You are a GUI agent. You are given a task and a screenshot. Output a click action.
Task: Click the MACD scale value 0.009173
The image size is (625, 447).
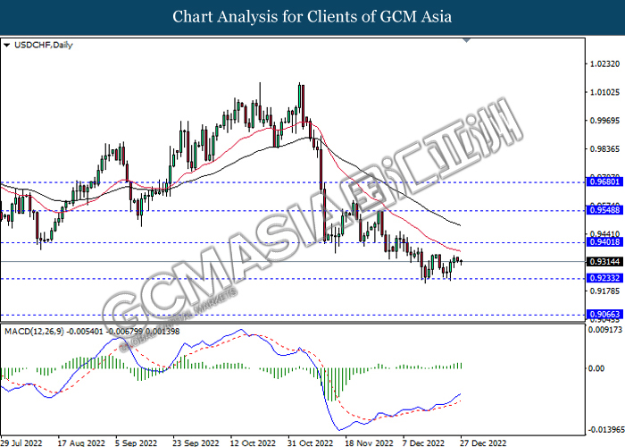605,330
